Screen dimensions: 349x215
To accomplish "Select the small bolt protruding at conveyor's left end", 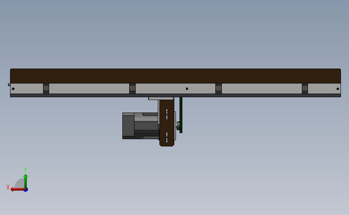I will [x=9, y=85].
